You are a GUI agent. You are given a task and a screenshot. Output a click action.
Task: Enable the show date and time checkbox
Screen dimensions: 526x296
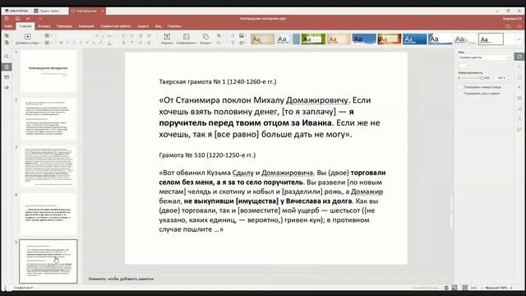461,94
